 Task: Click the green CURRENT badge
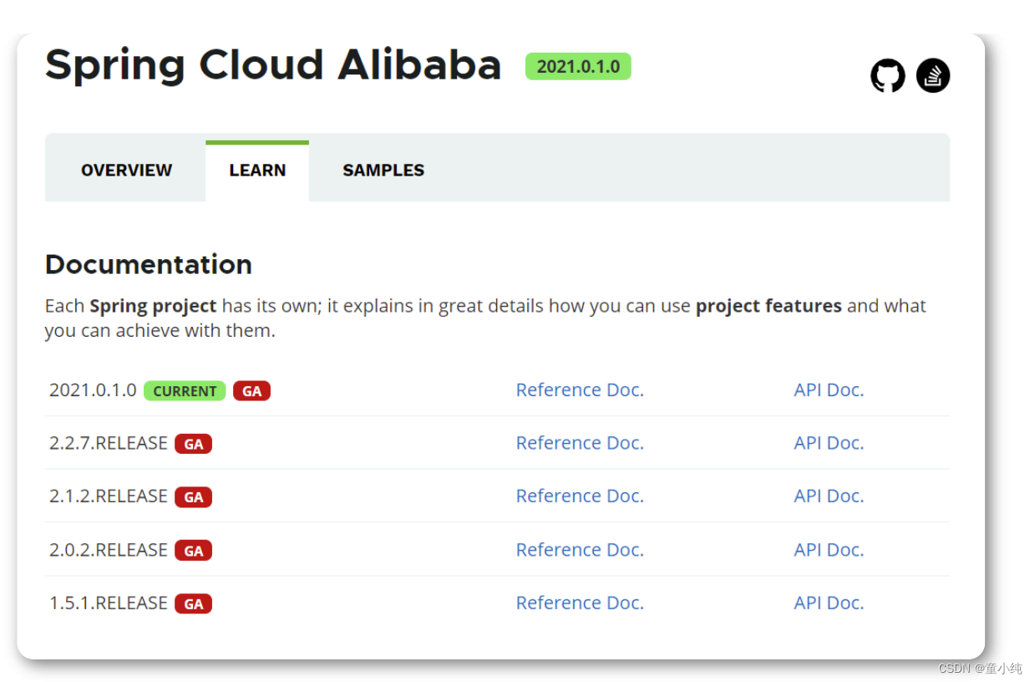(185, 391)
